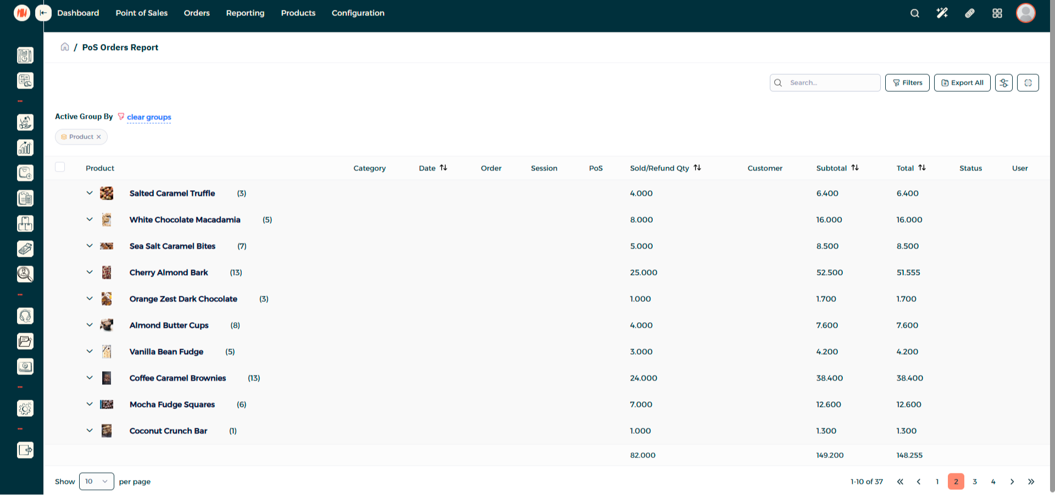The image size is (1055, 502).
Task: Open the Products menu
Action: point(298,13)
